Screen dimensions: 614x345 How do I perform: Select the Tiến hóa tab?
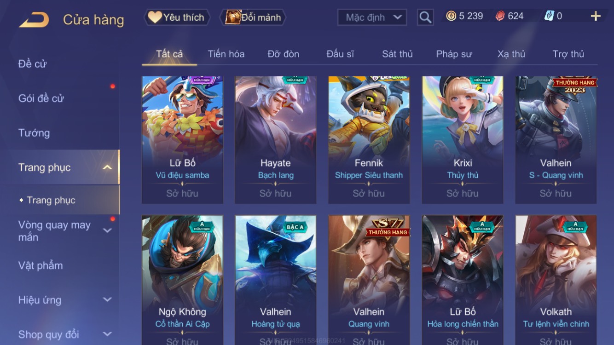click(226, 54)
